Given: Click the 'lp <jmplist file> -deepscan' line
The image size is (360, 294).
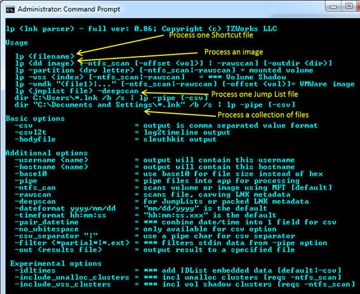Looking at the screenshot, I should click(x=77, y=91).
